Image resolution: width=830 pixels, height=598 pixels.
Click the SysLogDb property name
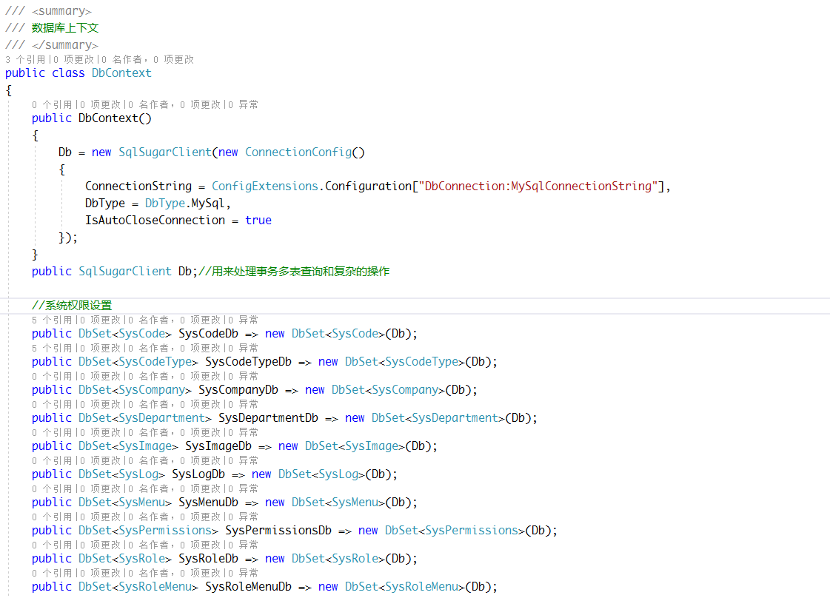pos(198,474)
